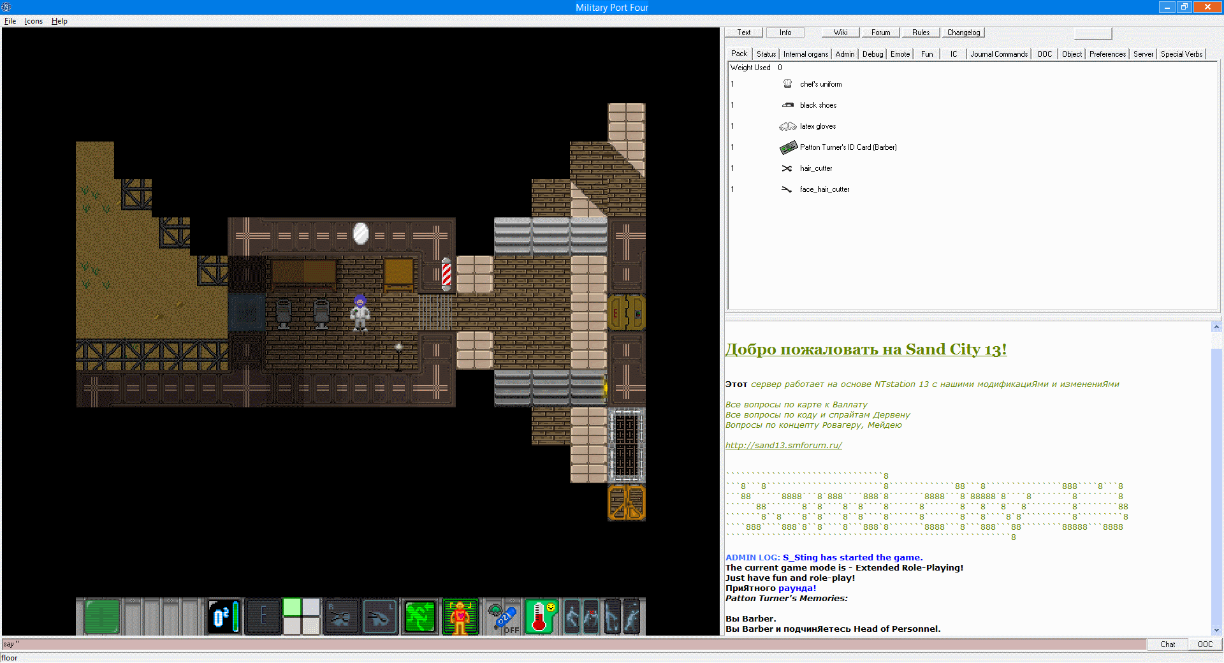Open the Wiki button
Viewport: 1224px width, 663px height.
coord(841,33)
